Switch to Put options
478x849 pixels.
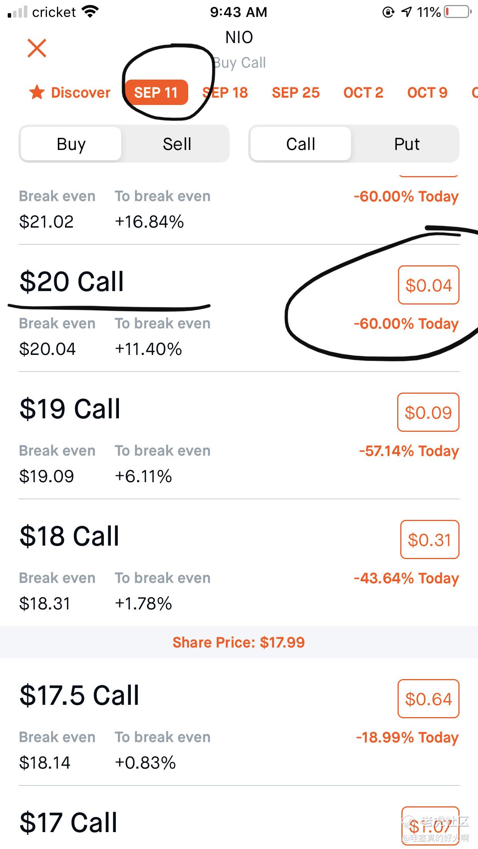(x=406, y=144)
